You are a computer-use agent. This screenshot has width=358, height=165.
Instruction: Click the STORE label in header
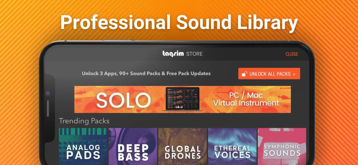coord(194,54)
